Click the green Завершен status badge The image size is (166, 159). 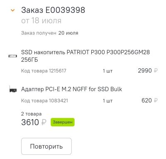(63, 122)
